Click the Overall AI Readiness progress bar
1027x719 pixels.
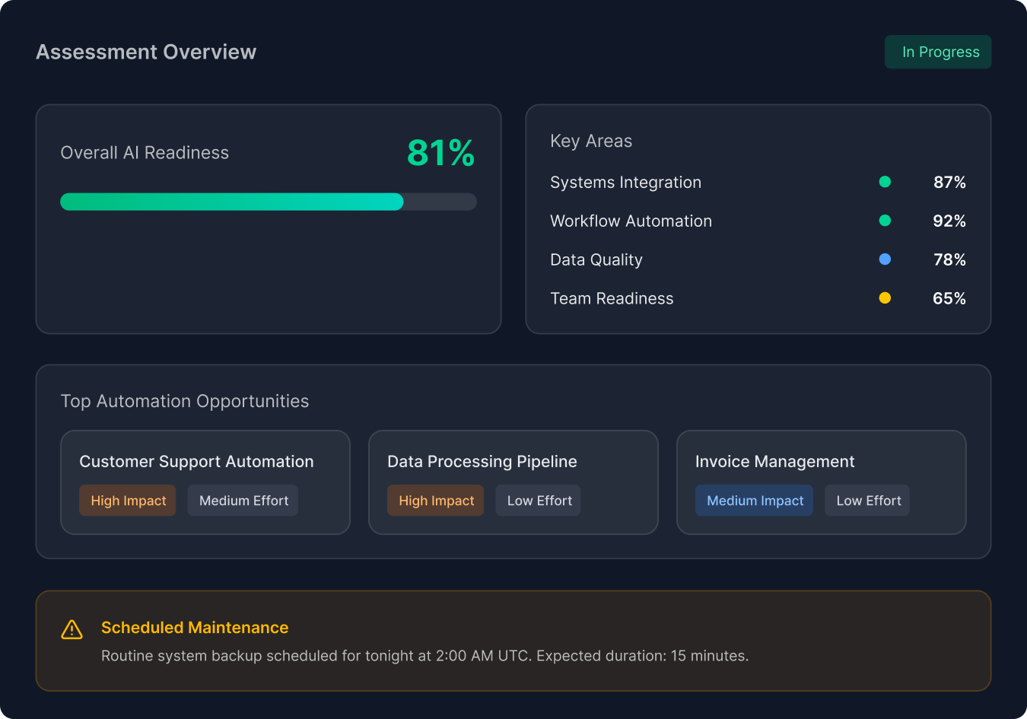click(x=269, y=202)
